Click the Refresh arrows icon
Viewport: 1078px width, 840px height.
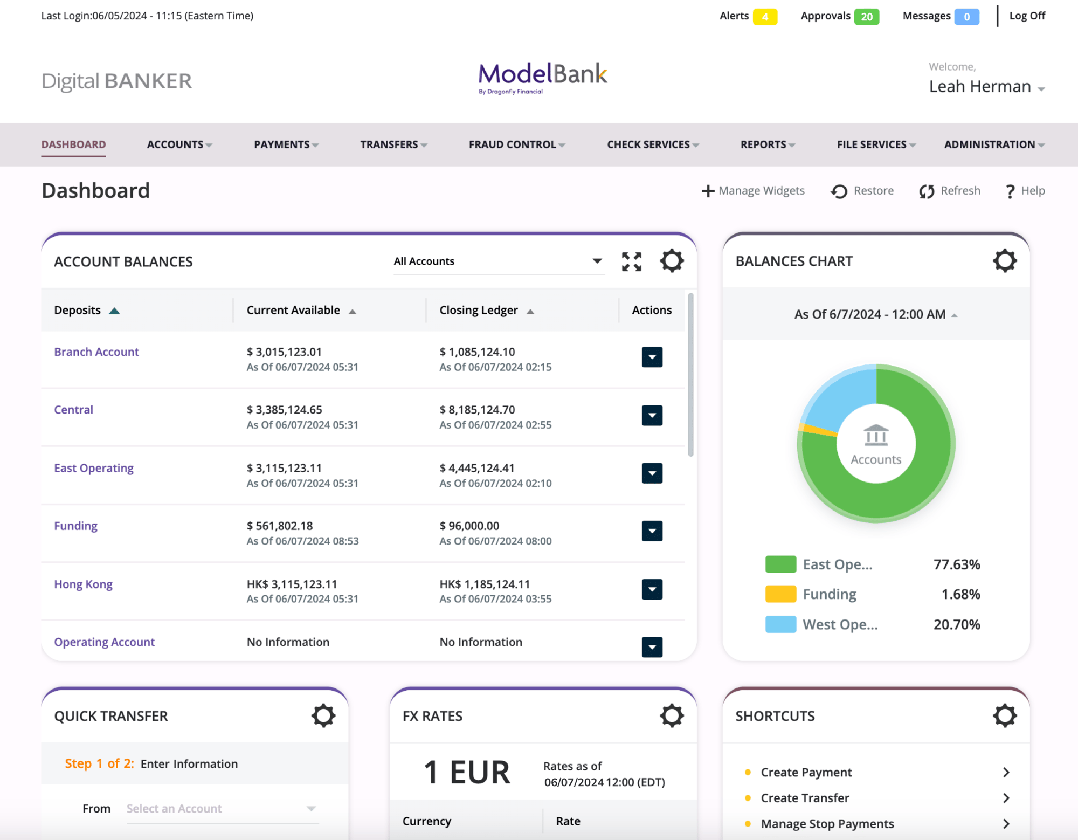click(927, 191)
